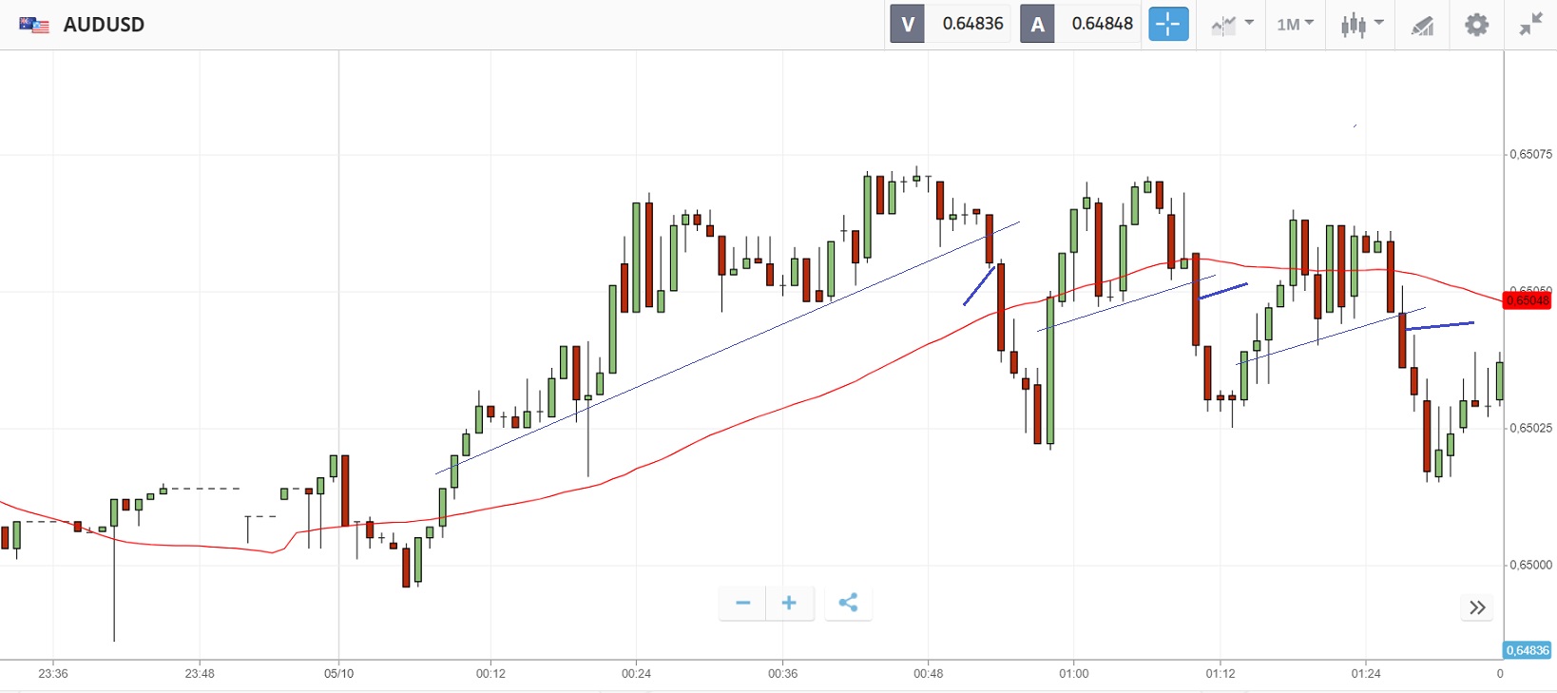Collapse the chart from fullscreen
This screenshot has width=1557, height=693.
pyautogui.click(x=1530, y=25)
